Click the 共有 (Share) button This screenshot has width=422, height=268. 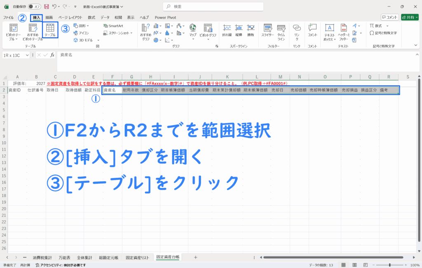pyautogui.click(x=410, y=17)
